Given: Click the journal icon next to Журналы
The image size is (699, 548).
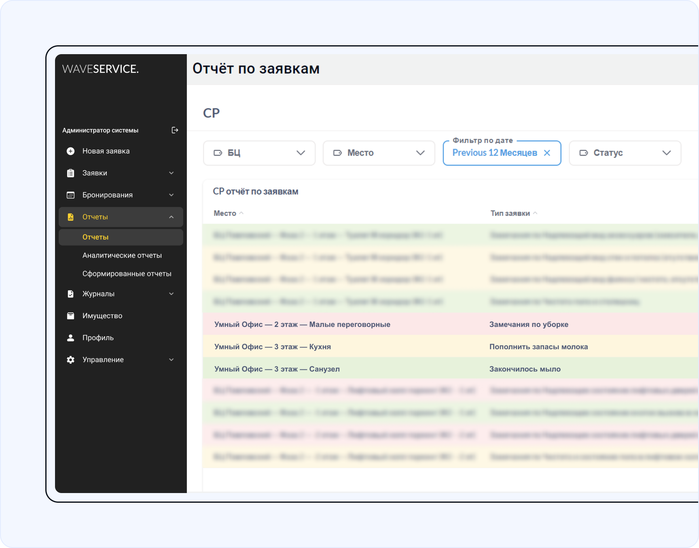Looking at the screenshot, I should point(71,294).
